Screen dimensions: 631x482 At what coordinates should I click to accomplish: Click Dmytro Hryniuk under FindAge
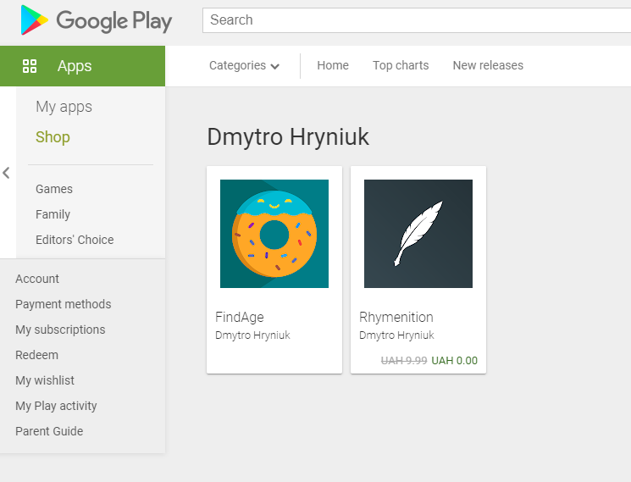(x=252, y=335)
